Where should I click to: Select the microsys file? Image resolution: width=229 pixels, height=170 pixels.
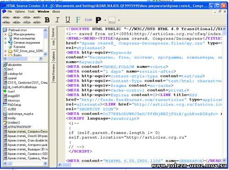(x=14, y=101)
